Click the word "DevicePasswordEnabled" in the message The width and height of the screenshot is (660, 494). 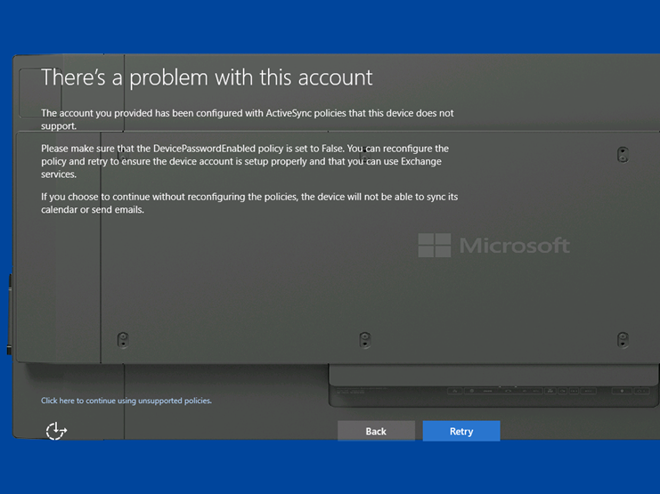click(x=192, y=148)
